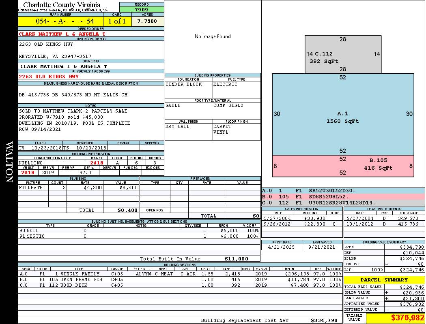Click APPRAISED VALUE $376,982

click(x=412, y=304)
